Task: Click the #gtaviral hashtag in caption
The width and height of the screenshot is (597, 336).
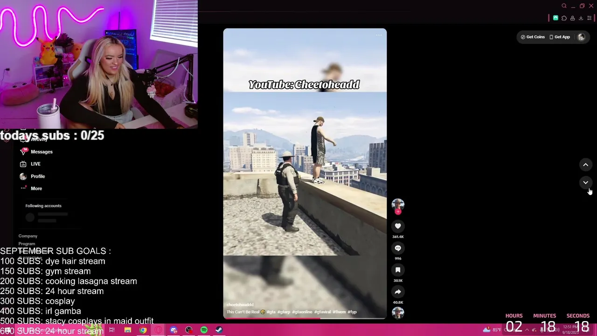Action: click(x=322, y=312)
